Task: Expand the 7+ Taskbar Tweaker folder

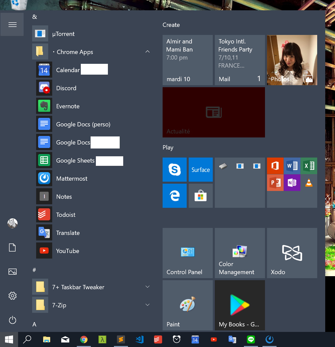Action: [148, 287]
